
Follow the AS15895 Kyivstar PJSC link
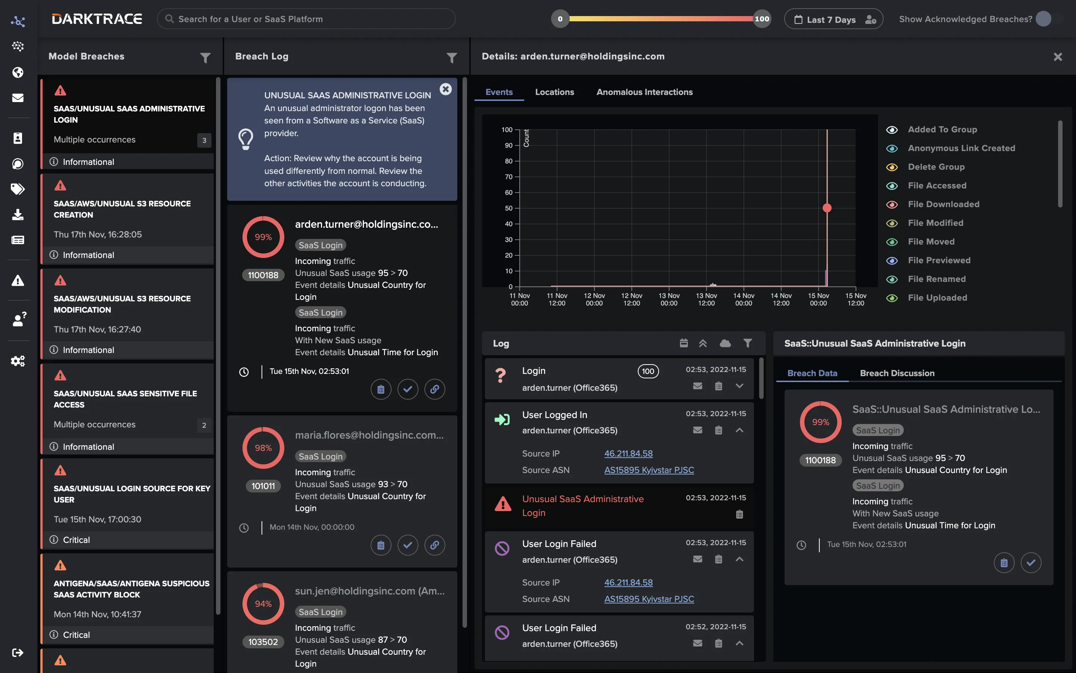pos(649,470)
